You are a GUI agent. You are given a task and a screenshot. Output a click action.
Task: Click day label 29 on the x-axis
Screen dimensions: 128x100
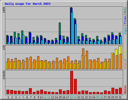click(x=112, y=97)
